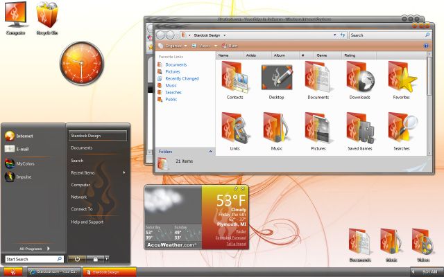Click the Burn toolbar button
The width and height of the screenshot is (444, 277).
pos(230,46)
